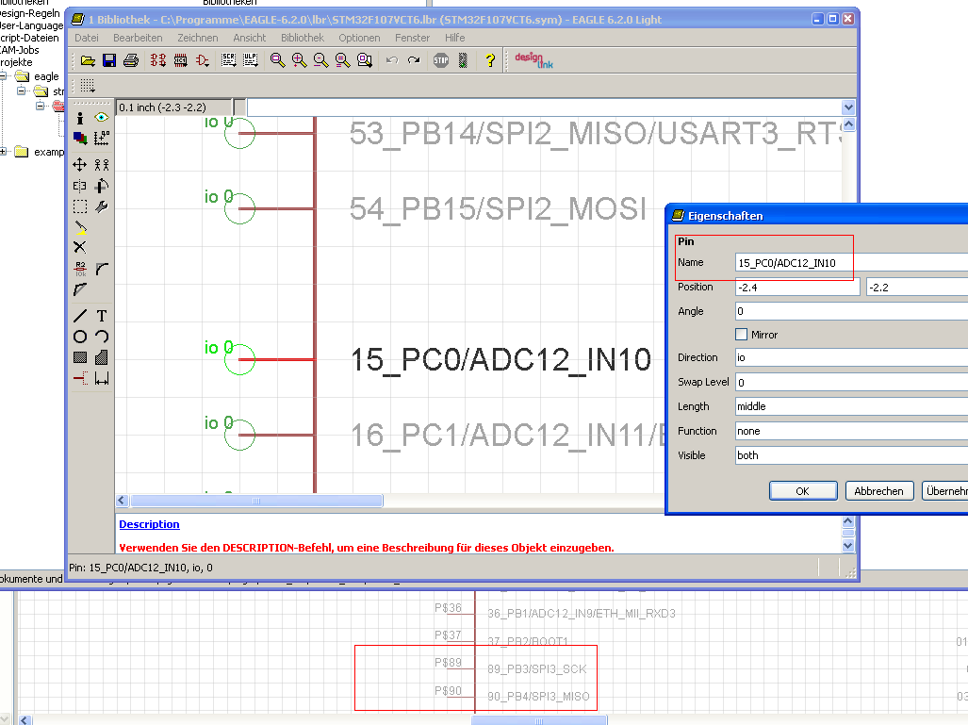Zoom to fit drawing icon
968x725 pixels.
click(278, 60)
